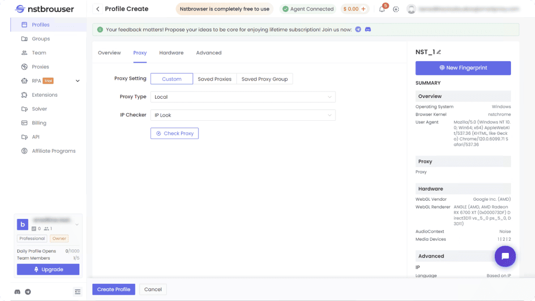Click the Discord icon at sidebar bottom

pyautogui.click(x=17, y=292)
